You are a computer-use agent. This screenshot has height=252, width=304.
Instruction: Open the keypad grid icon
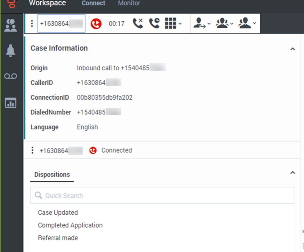click(x=170, y=24)
